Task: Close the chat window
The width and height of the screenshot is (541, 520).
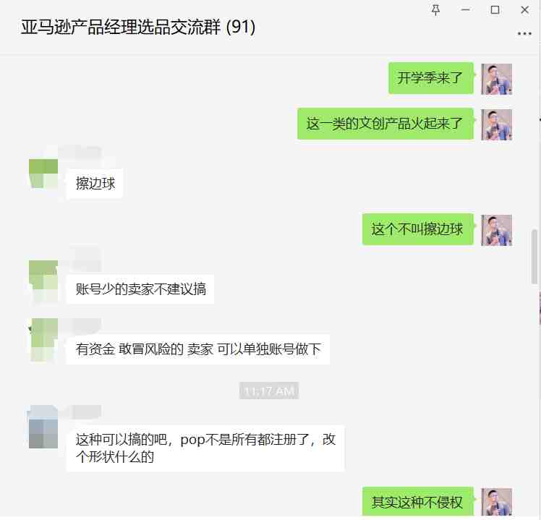Action: [x=525, y=10]
